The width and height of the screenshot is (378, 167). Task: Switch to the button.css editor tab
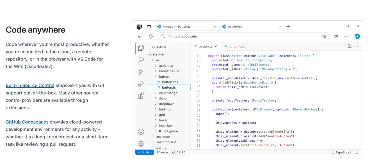pos(234,46)
